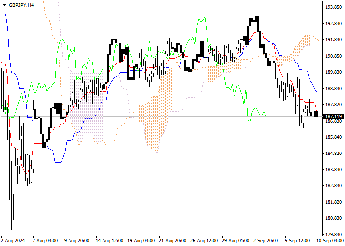Viewport: 345px width, 246px height.
Task: Click the 190.850 price axis label
Action: (333, 56)
